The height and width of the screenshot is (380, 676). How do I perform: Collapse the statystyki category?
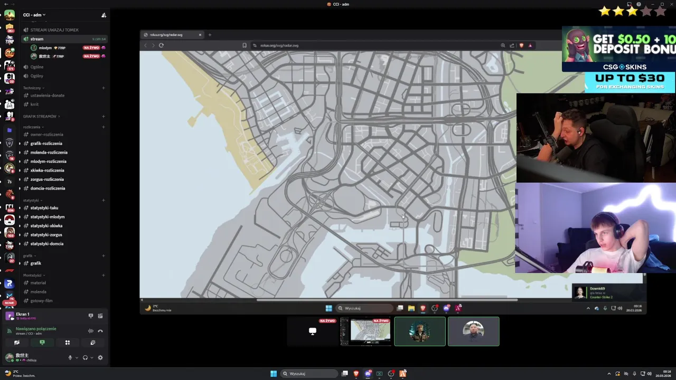(32, 200)
